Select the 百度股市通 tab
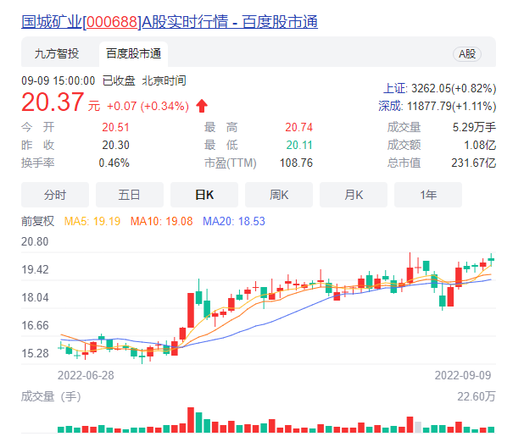524x442 pixels. 134,53
